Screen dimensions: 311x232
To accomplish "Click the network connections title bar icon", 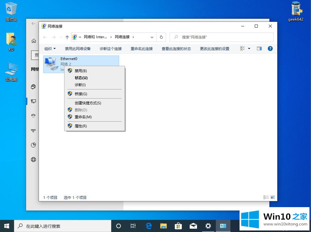I will tap(44, 26).
